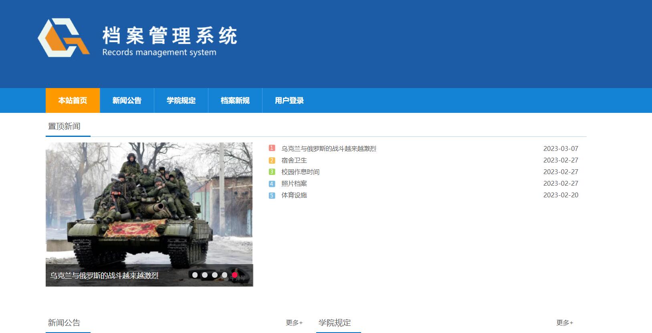Image resolution: width=652 pixels, height=333 pixels.
Task: Open news item 乌克兰与俄罗斯的战斗越来越激烈 in the list
Action: click(x=329, y=148)
